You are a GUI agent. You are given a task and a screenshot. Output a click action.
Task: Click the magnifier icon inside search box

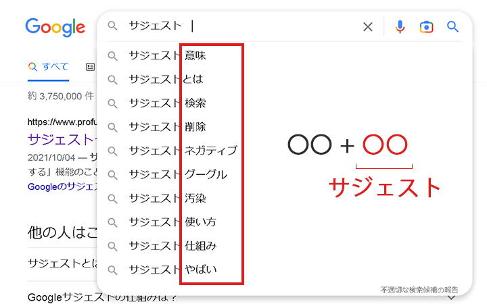(112, 26)
